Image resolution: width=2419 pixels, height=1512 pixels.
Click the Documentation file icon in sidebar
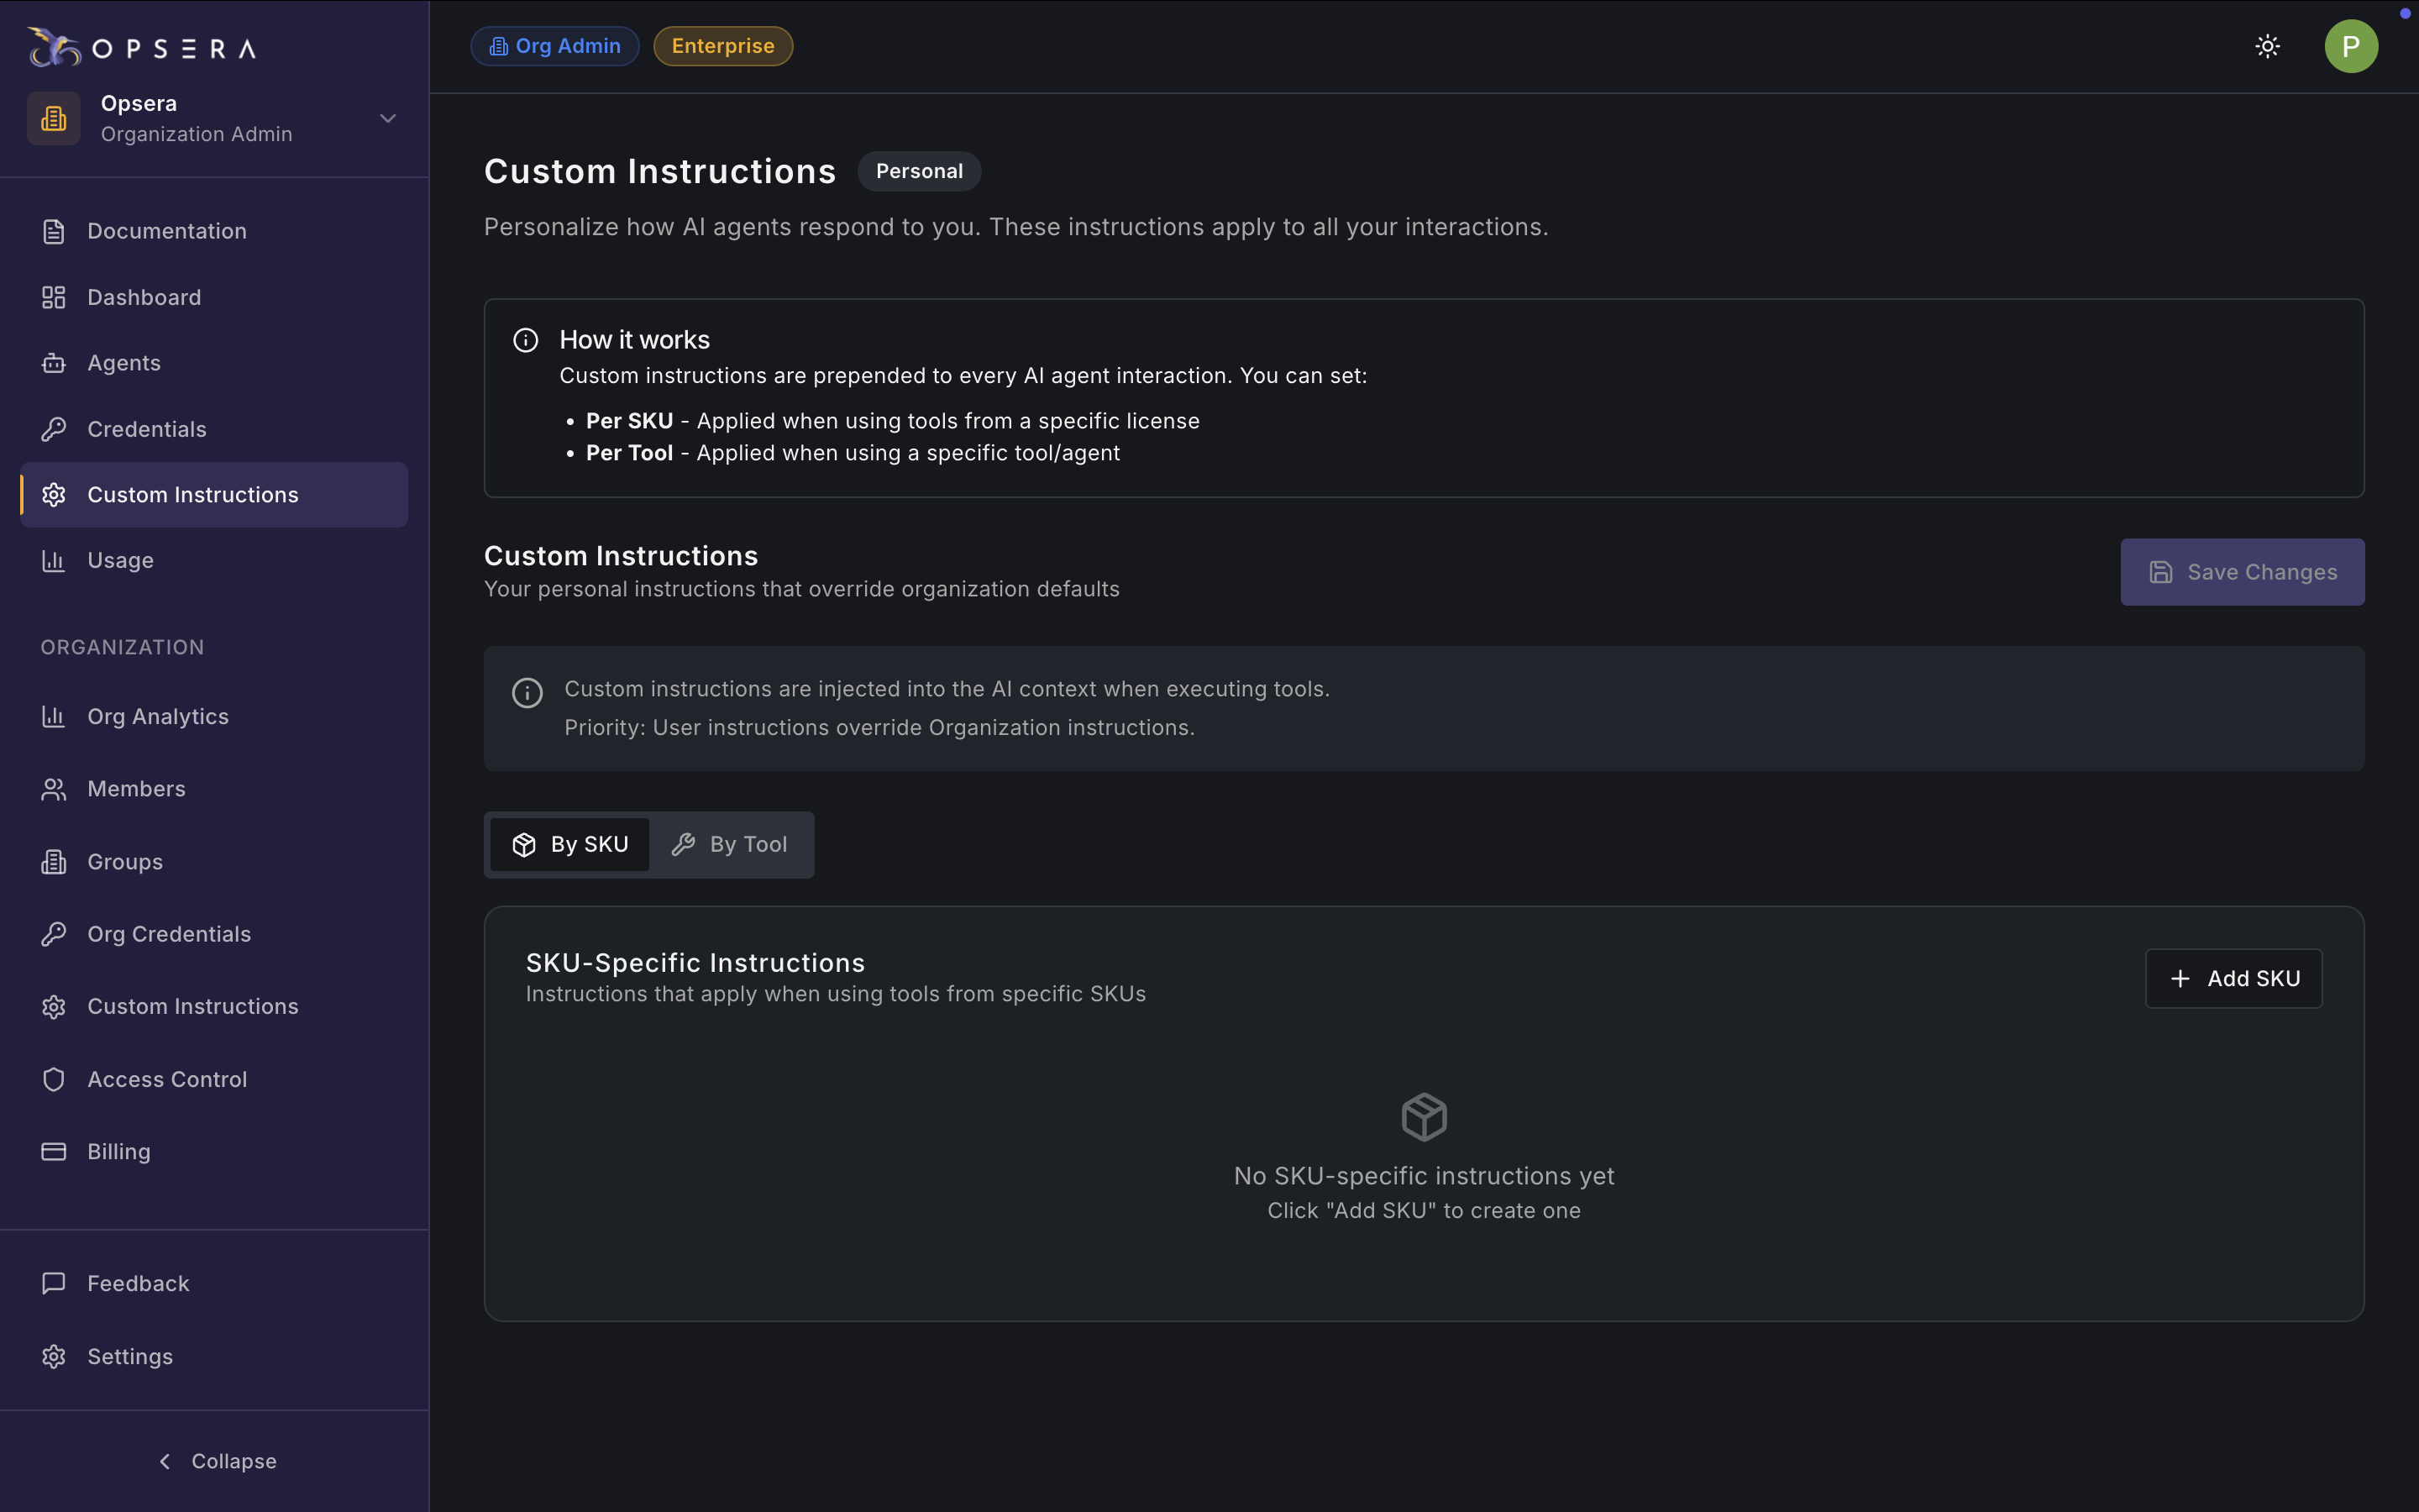point(54,231)
